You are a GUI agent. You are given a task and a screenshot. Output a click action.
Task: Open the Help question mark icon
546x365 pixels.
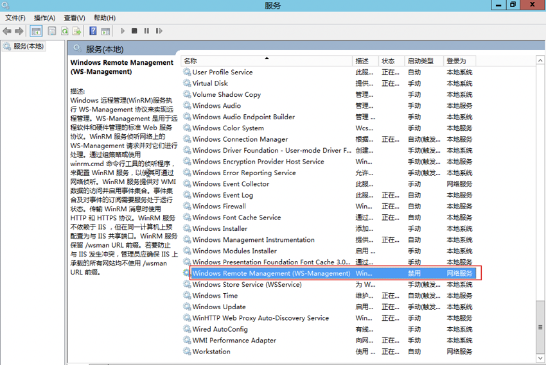tap(93, 31)
